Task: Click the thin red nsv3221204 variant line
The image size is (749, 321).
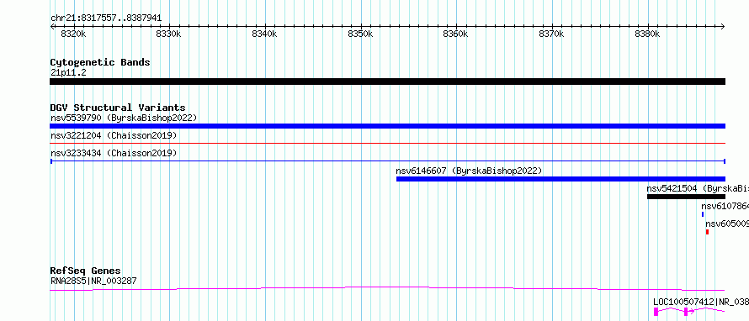Action: point(387,143)
